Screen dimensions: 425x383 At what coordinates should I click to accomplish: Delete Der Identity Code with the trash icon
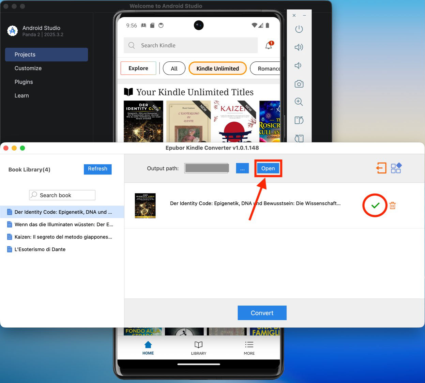click(x=392, y=205)
